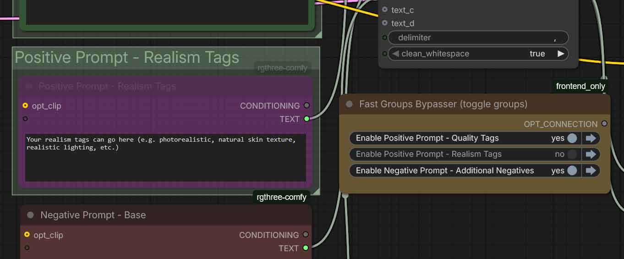The width and height of the screenshot is (624, 259).
Task: Click collapse dot on Positive Prompt Realism node
Action: [29, 86]
